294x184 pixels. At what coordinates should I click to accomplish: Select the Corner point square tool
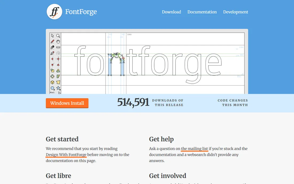(x=52, y=65)
